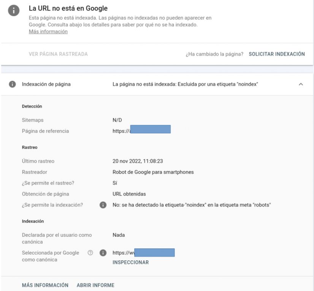Click info icon beside "¿Se permite la indexación?"

pyautogui.click(x=102, y=205)
